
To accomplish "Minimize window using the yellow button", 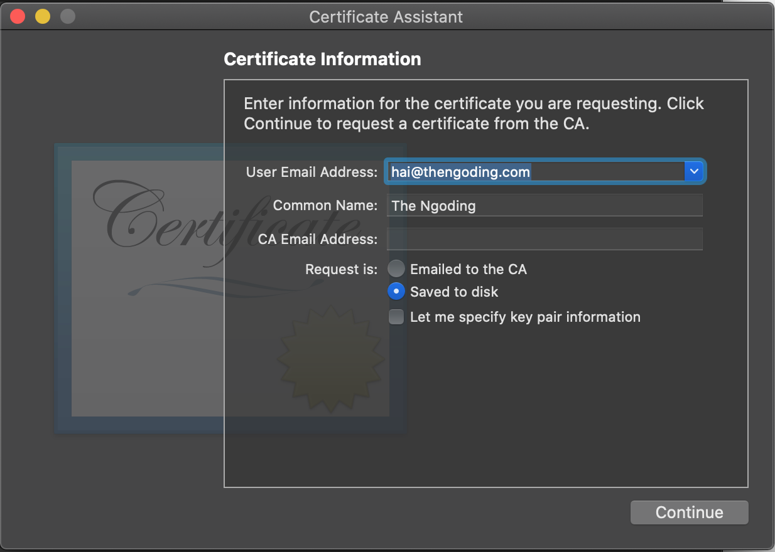I will coord(43,16).
